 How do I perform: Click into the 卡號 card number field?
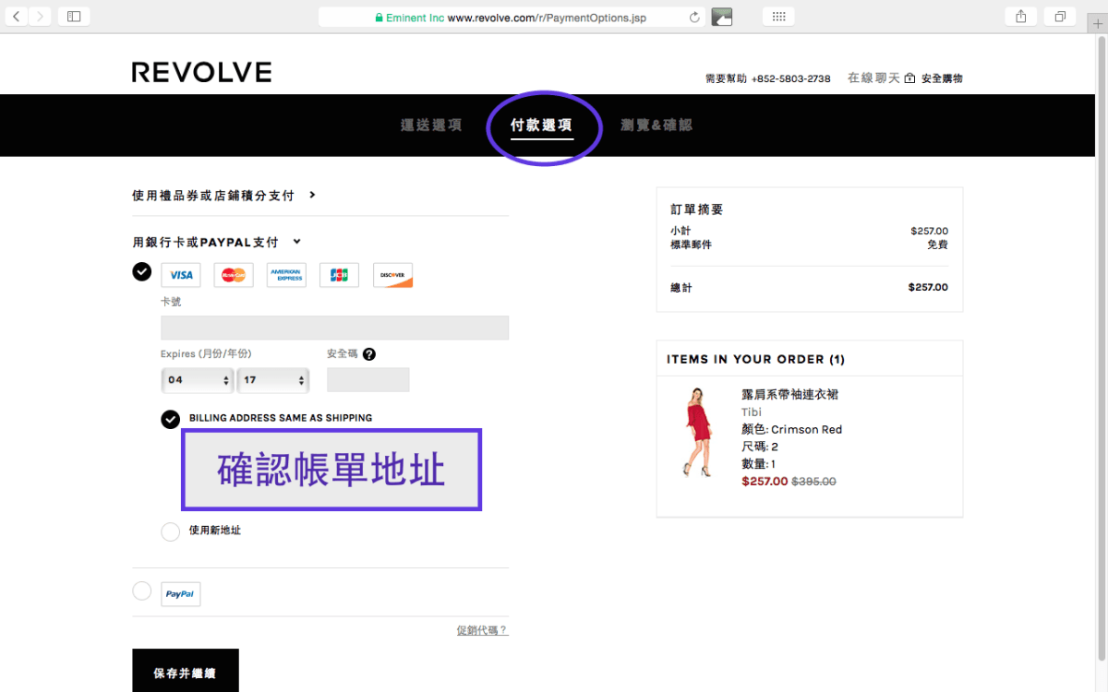334,328
